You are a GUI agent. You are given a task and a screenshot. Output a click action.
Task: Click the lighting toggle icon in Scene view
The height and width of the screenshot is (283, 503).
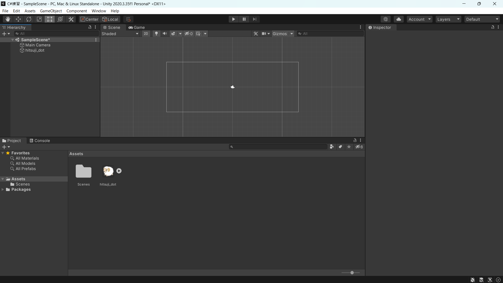tap(156, 34)
